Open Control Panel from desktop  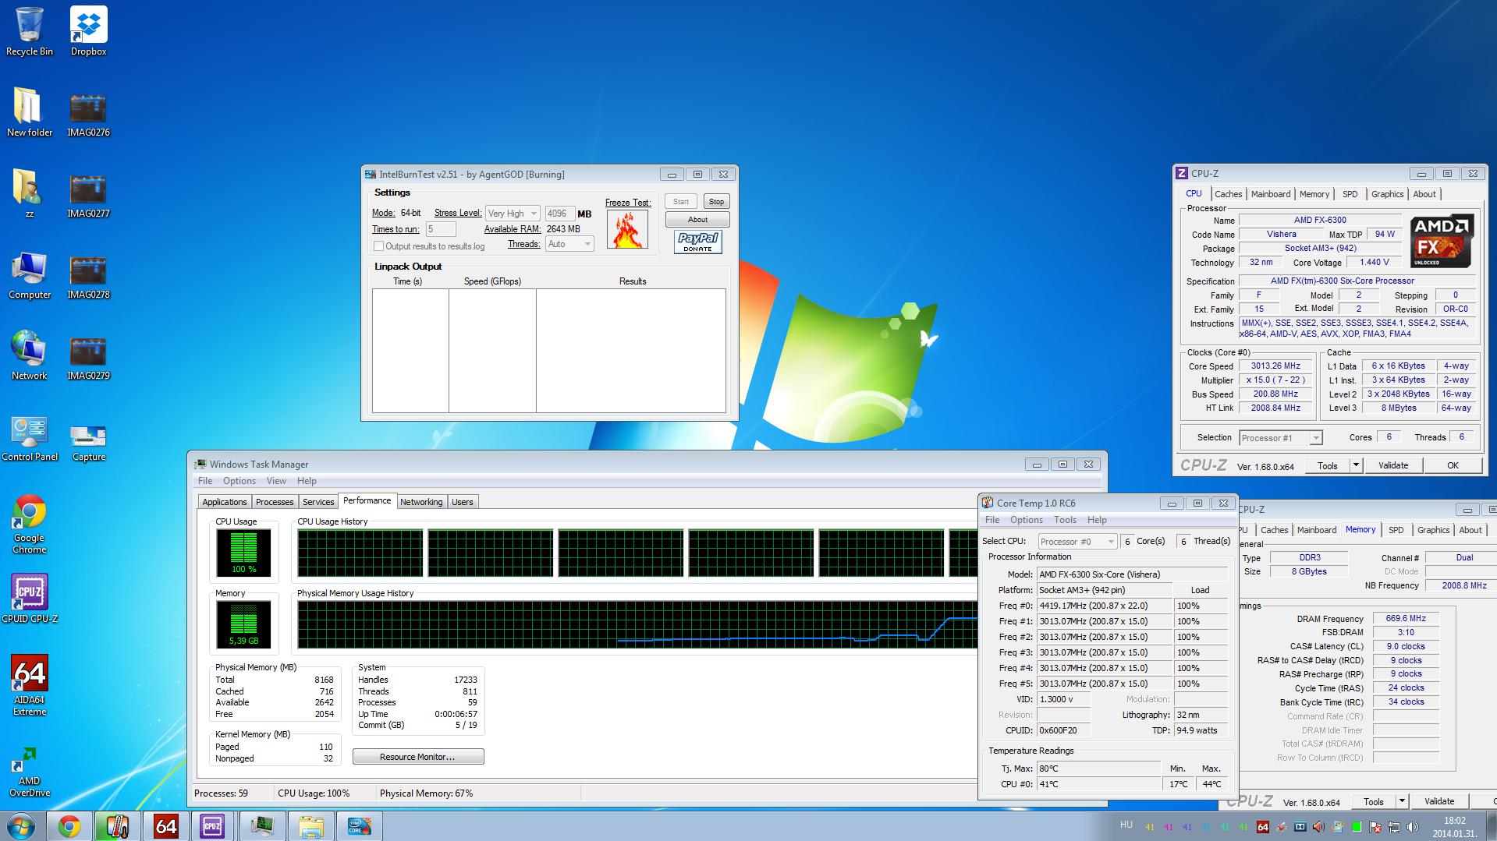point(30,436)
